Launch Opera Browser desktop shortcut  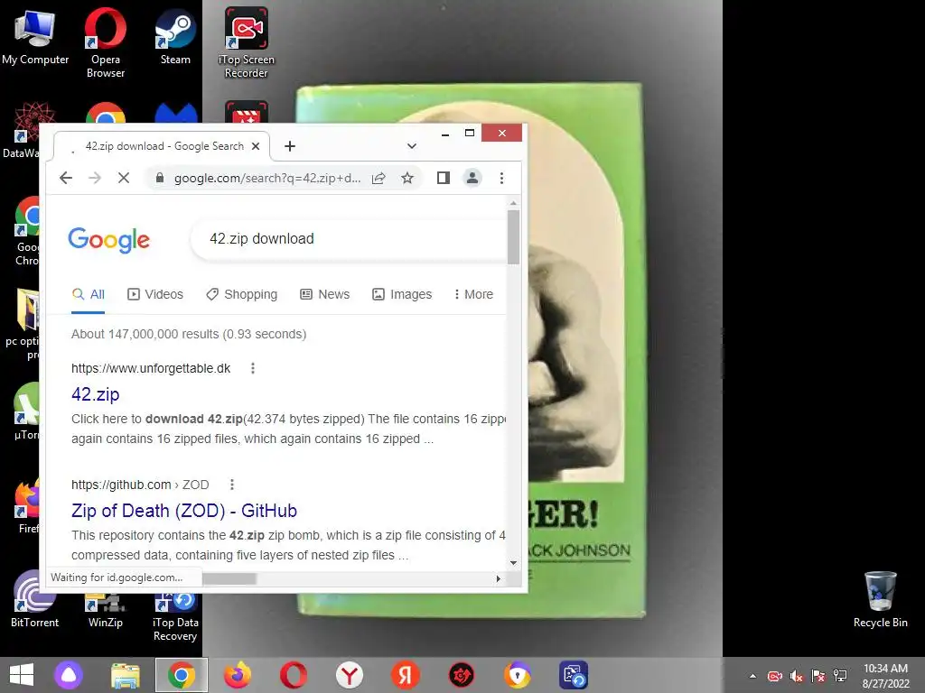coord(105,42)
